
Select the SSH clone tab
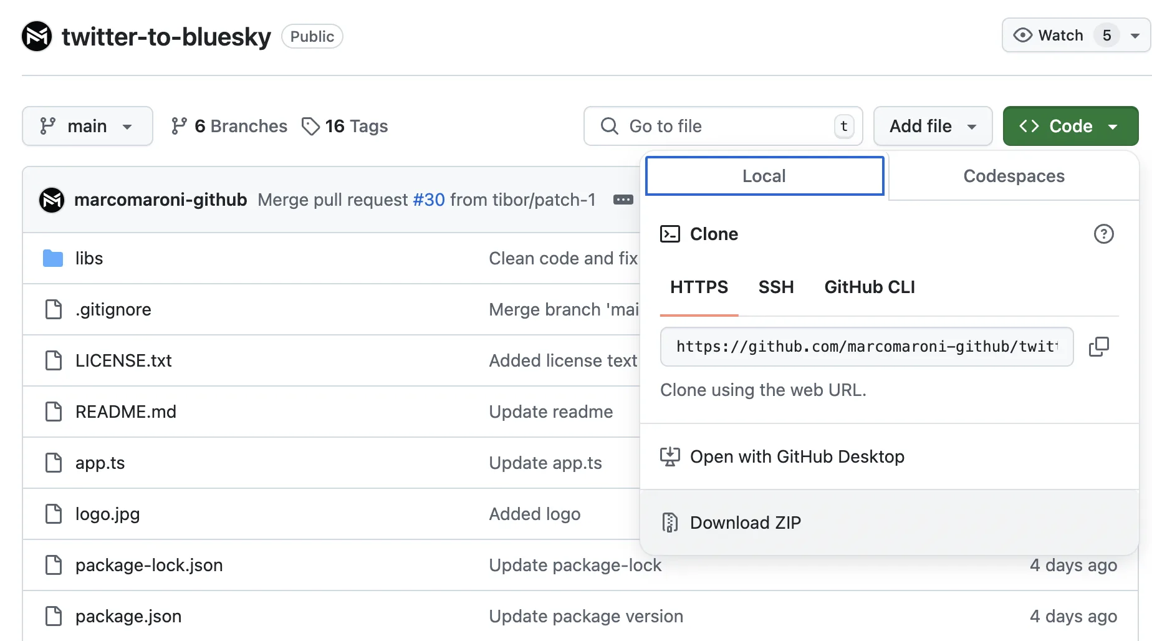click(776, 287)
